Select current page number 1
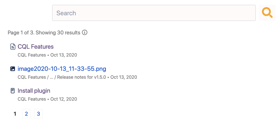This screenshot has width=280, height=121. point(15,114)
